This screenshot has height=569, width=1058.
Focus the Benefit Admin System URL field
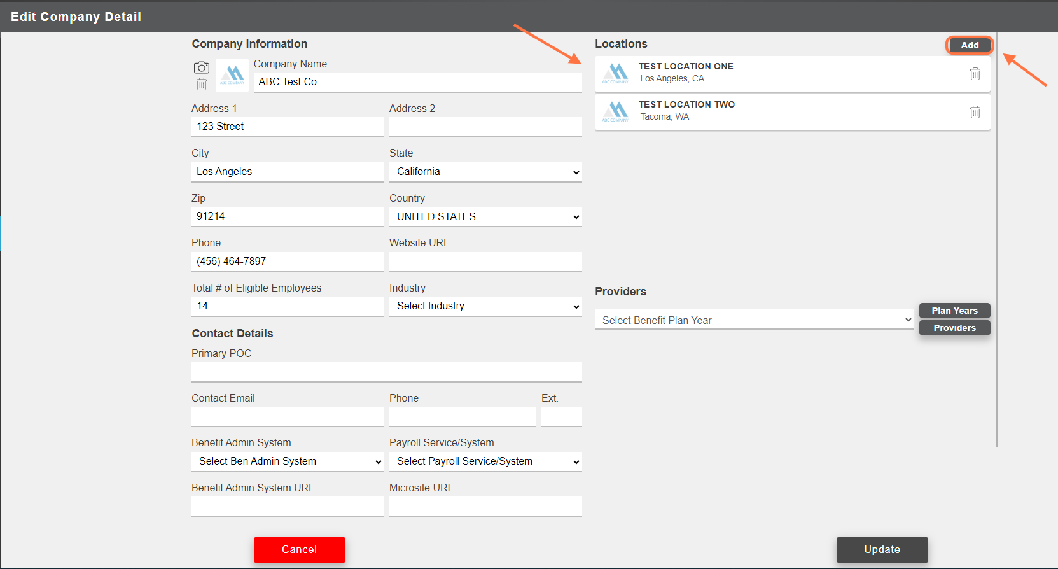(288, 506)
